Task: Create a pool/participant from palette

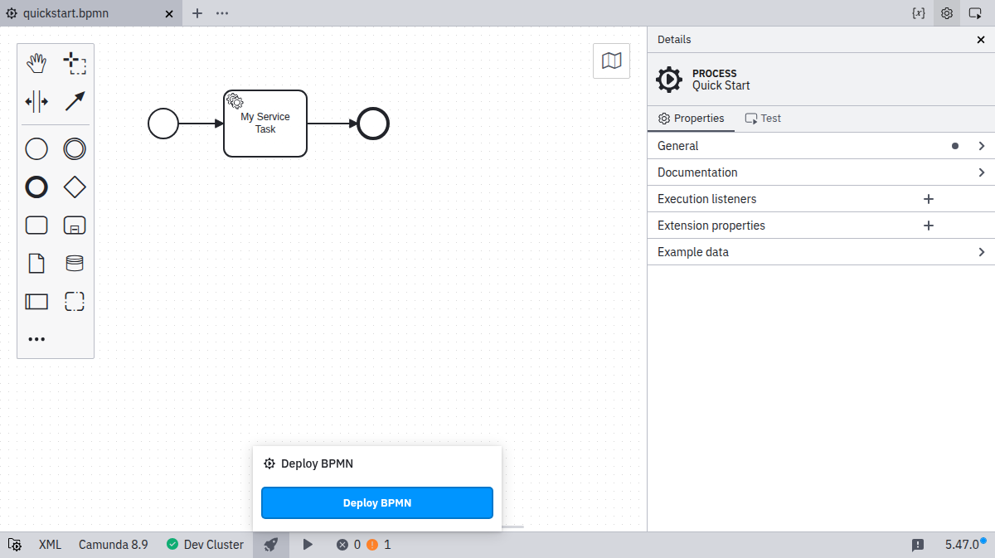Action: (36, 302)
